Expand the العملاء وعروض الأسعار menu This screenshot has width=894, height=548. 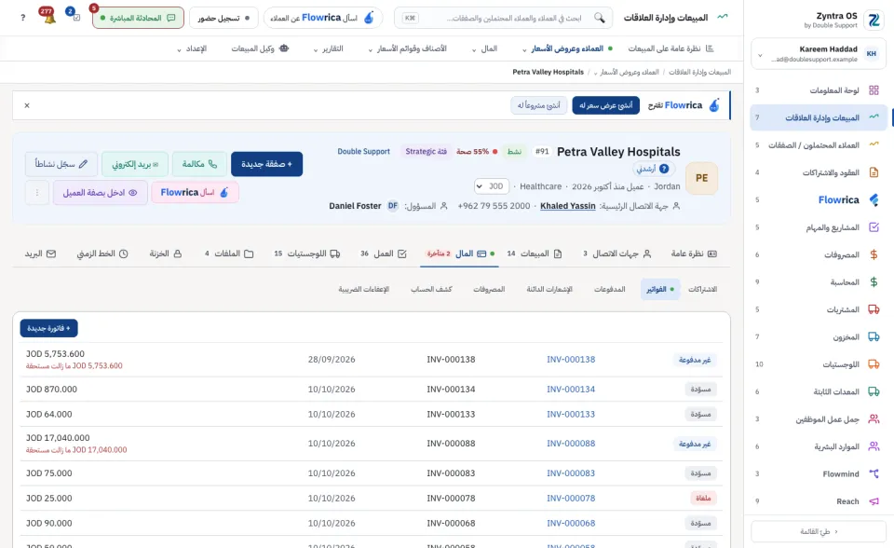567,48
